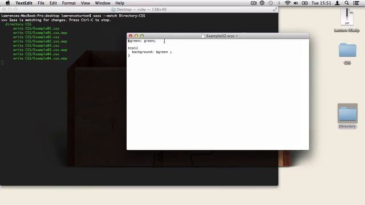Open the Example02.scss title dropdown arrow
Viewport: 365px width, 205px height.
point(237,36)
